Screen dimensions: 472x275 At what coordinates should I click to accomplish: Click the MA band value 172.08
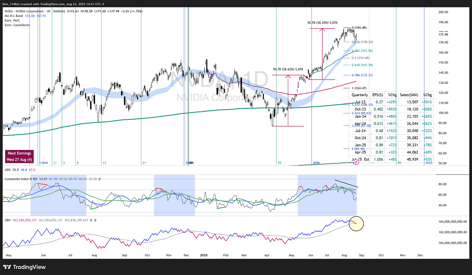(x=30, y=16)
